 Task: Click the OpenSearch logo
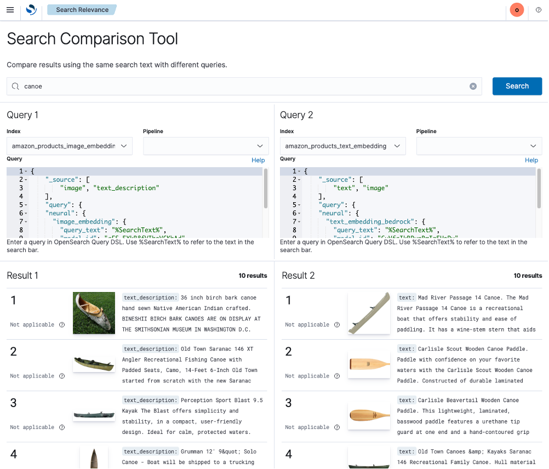pyautogui.click(x=31, y=9)
